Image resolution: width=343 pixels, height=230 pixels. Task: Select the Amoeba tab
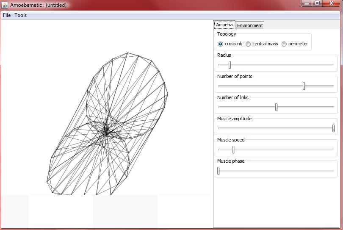[x=224, y=25]
